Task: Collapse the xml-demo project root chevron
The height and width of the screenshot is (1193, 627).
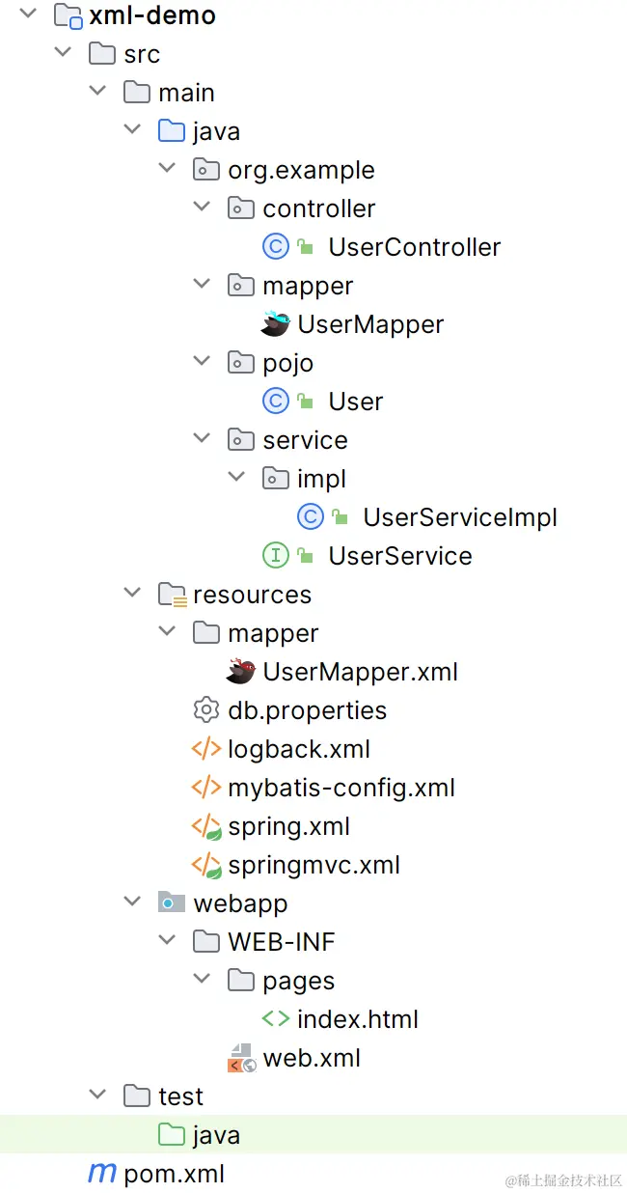Action: (x=27, y=14)
